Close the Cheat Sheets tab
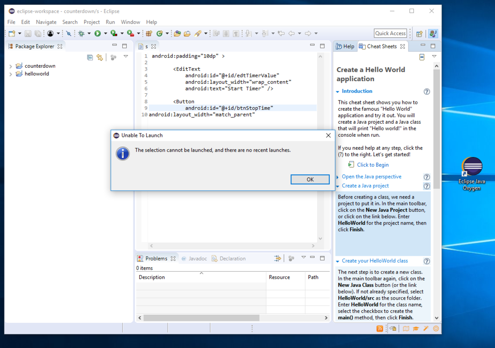 (x=403, y=46)
